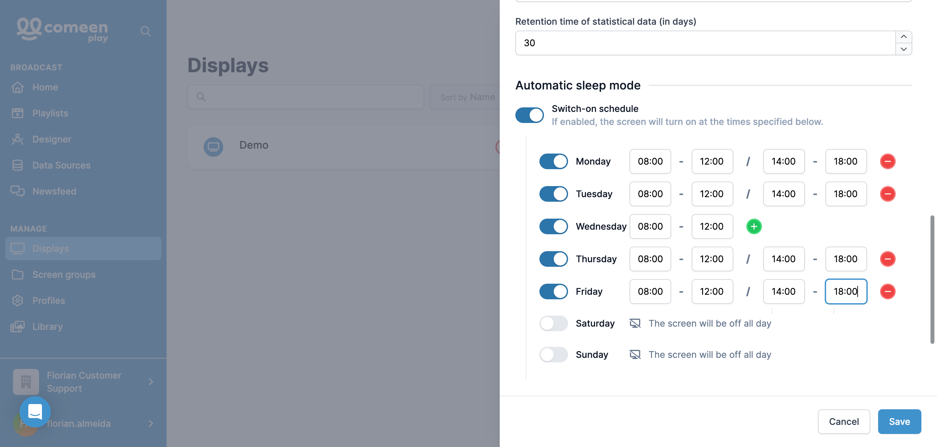This screenshot has height=447, width=937.
Task: Click the Library images icon
Action: pyautogui.click(x=18, y=327)
